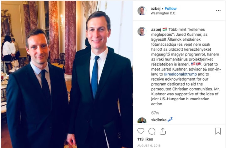Open the three-dot more options menu

click(218, 11)
